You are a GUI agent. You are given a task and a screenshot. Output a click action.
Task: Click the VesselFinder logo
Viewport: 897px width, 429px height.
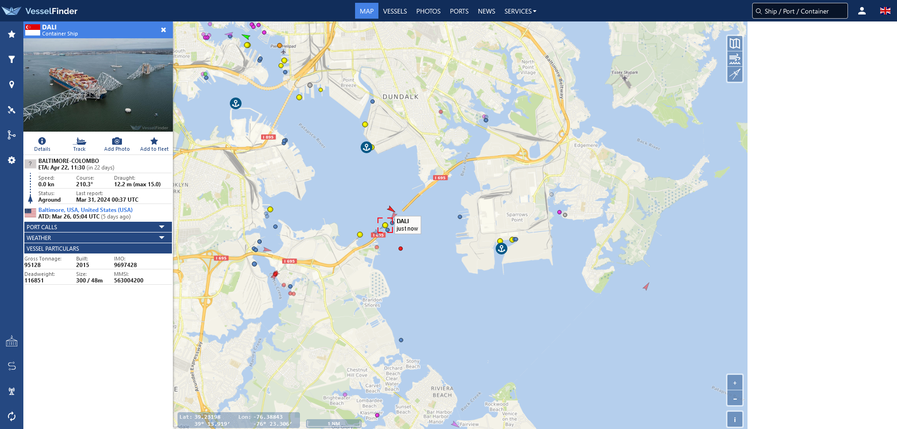click(x=40, y=11)
